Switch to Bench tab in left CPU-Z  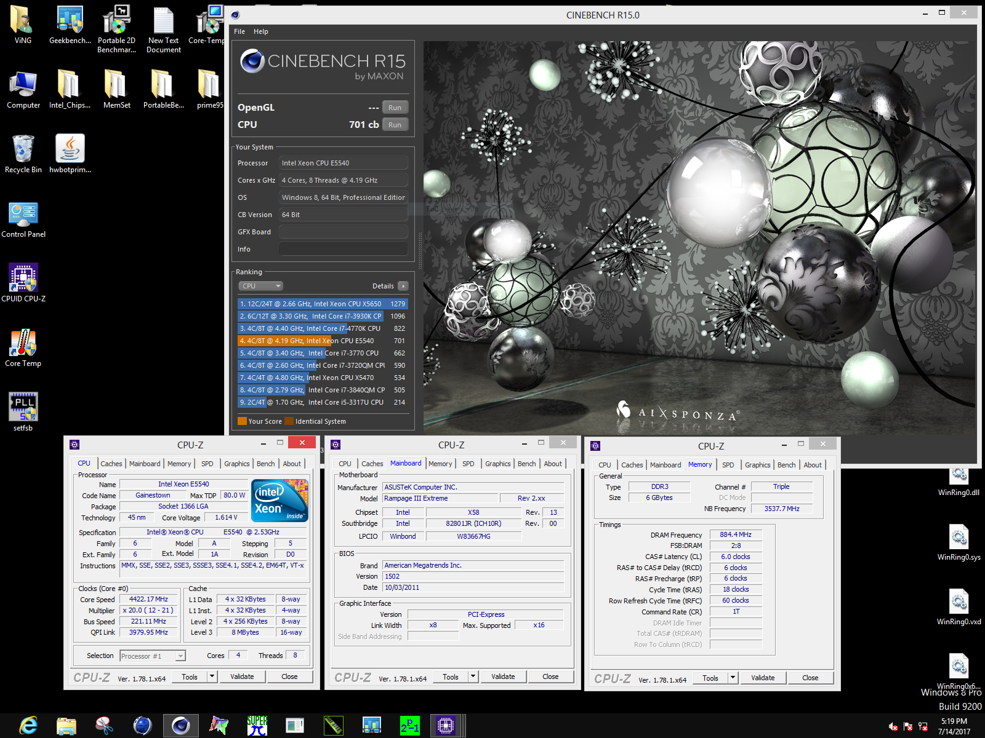266,464
